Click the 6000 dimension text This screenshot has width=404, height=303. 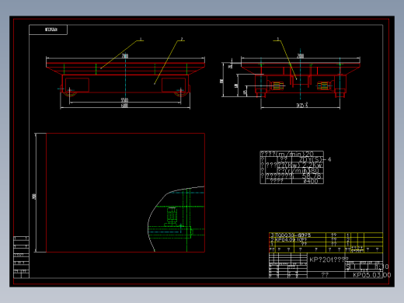124,106
